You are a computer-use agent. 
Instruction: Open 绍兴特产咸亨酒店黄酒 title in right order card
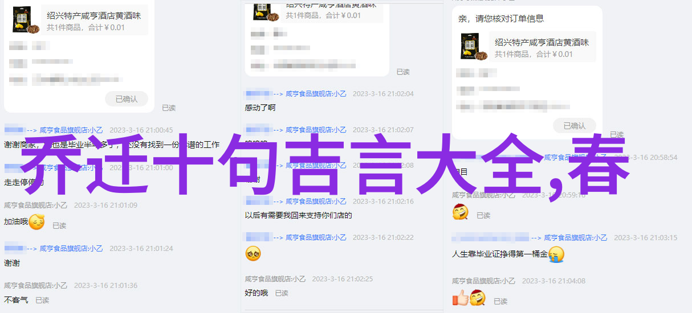point(542,43)
